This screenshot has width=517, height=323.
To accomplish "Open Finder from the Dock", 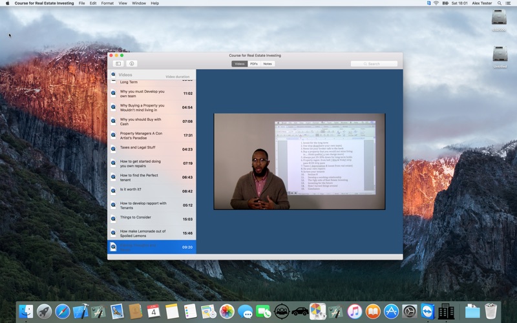I will click(26, 311).
